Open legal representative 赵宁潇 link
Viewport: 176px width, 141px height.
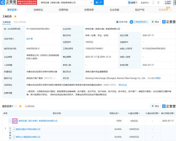[x=29, y=39]
